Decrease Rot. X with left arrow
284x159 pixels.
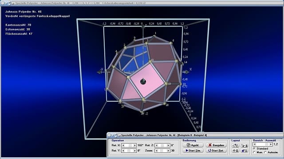tap(123, 145)
